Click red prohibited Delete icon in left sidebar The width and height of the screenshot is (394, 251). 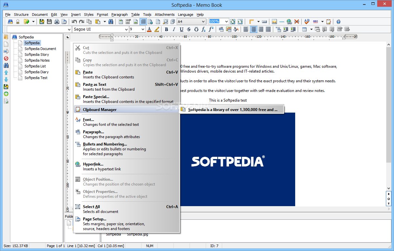tap(6, 58)
